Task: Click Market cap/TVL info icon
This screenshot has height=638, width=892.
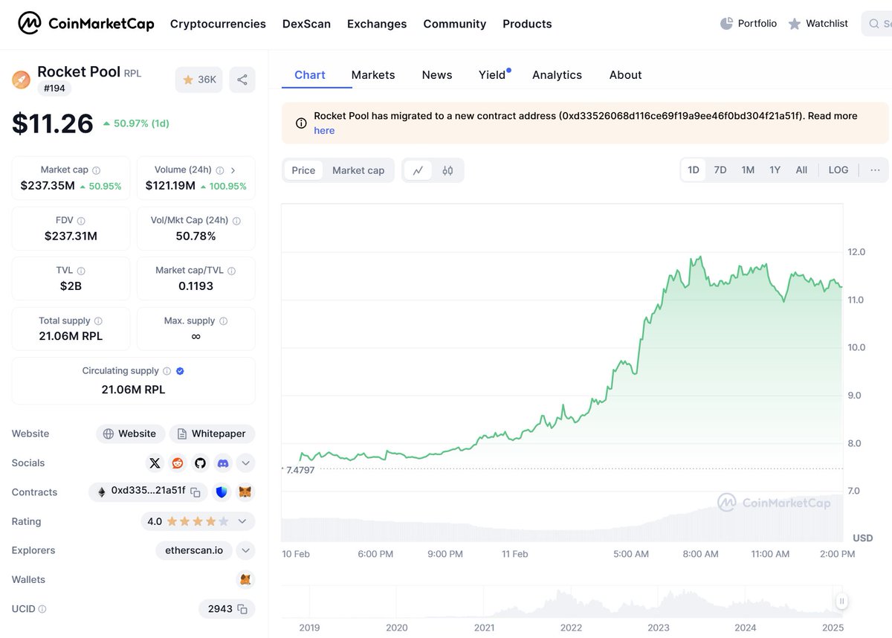Action: click(x=231, y=271)
